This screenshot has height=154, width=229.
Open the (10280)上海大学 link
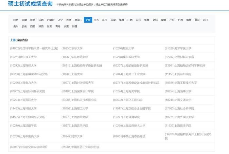72,74
